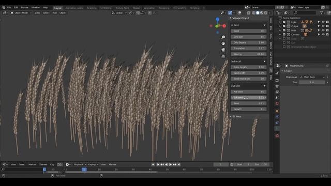
Task: Select wireframe viewport shading
Action: (254, 13)
